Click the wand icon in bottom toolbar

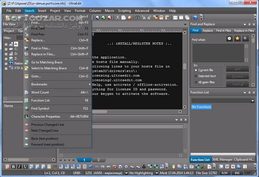[203, 167]
